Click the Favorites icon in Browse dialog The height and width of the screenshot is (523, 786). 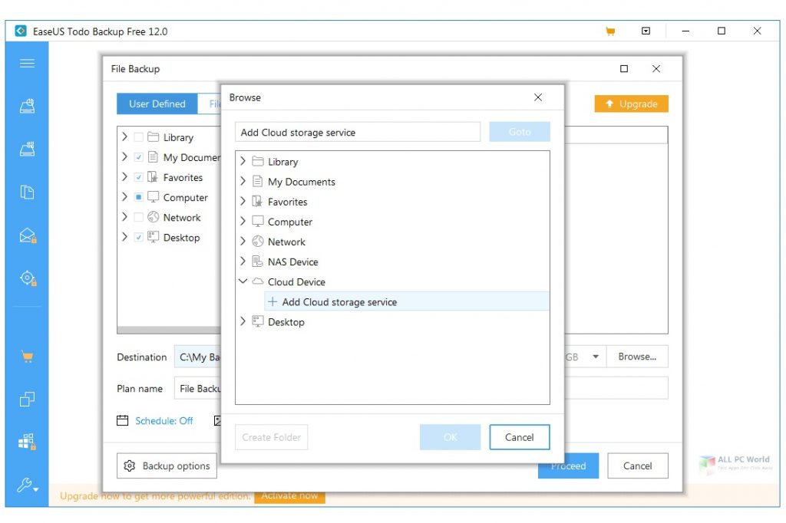[x=258, y=202]
